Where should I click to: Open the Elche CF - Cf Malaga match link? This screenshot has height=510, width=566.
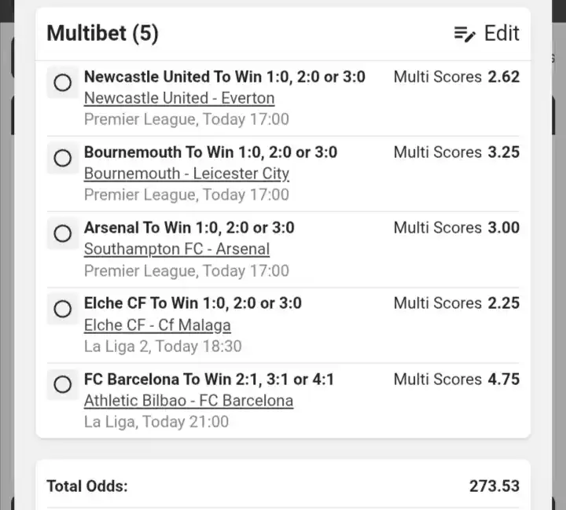click(x=157, y=325)
